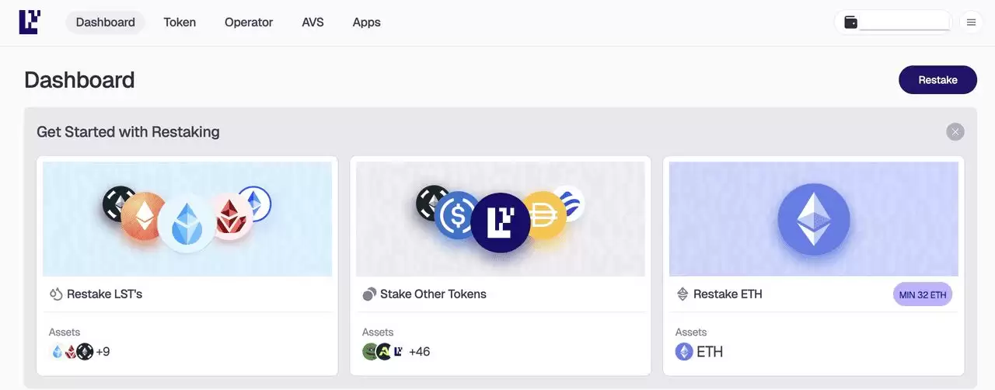Click the droplet icon beside Restake LST's
Image resolution: width=995 pixels, height=390 pixels.
[56, 294]
